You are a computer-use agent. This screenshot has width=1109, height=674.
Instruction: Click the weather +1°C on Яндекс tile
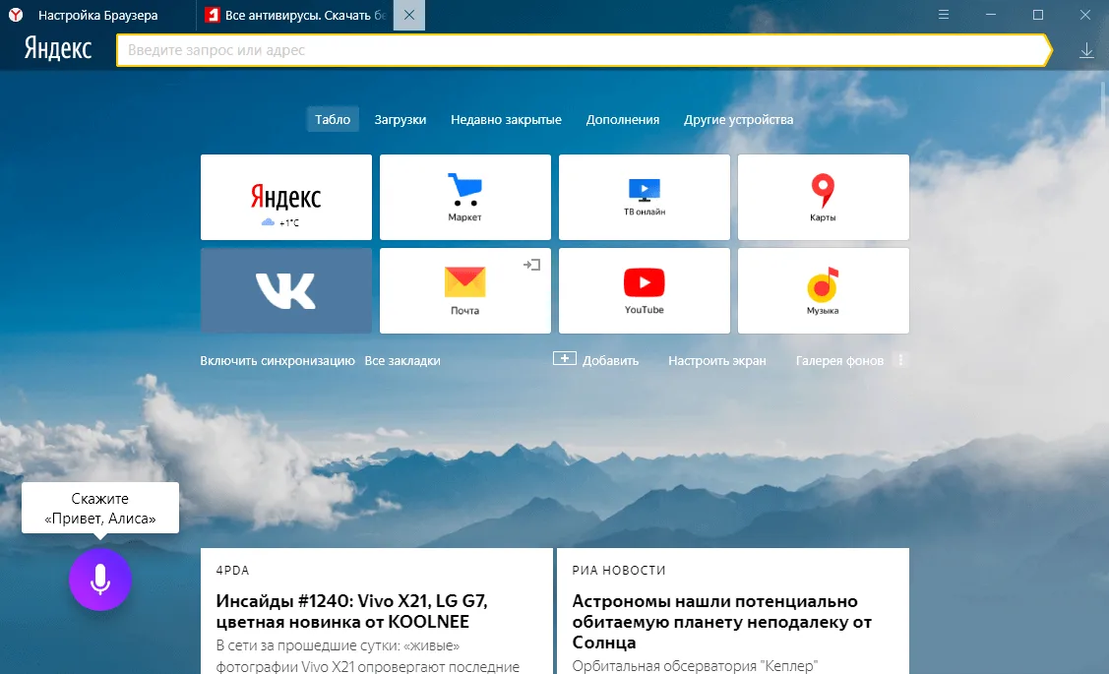(x=280, y=222)
